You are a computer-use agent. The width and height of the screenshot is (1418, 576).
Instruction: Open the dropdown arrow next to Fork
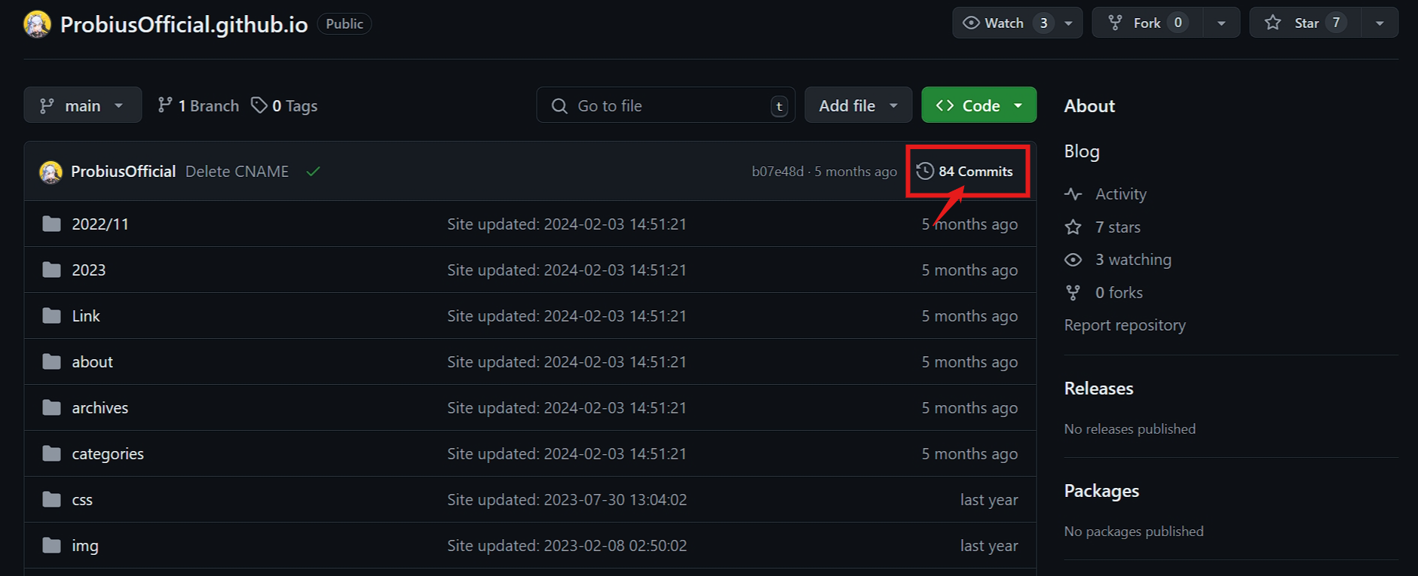1220,23
